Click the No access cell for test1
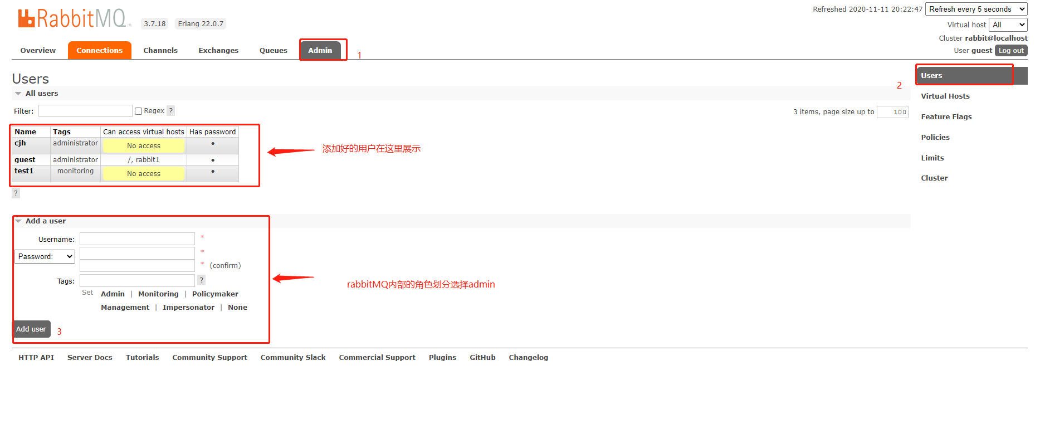The image size is (1040, 448). click(x=144, y=174)
